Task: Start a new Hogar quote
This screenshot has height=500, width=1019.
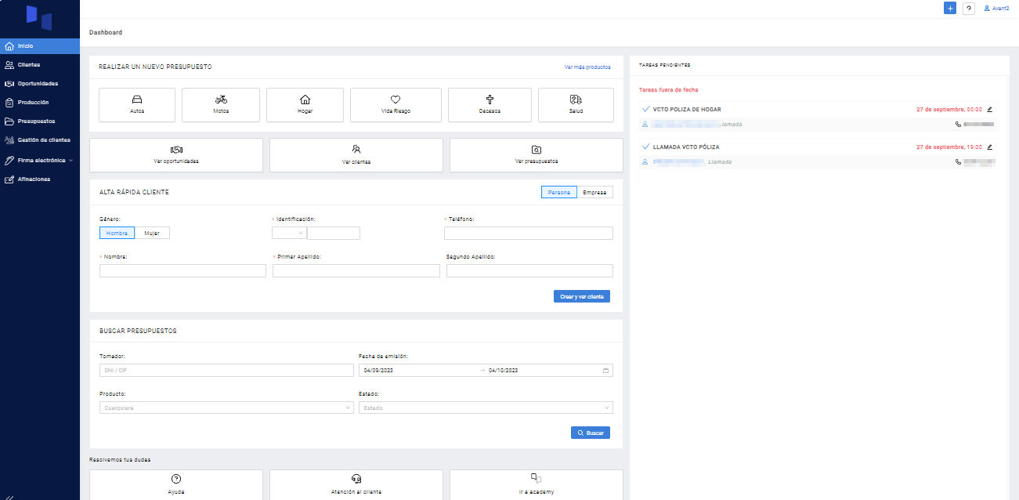Action: pyautogui.click(x=305, y=105)
